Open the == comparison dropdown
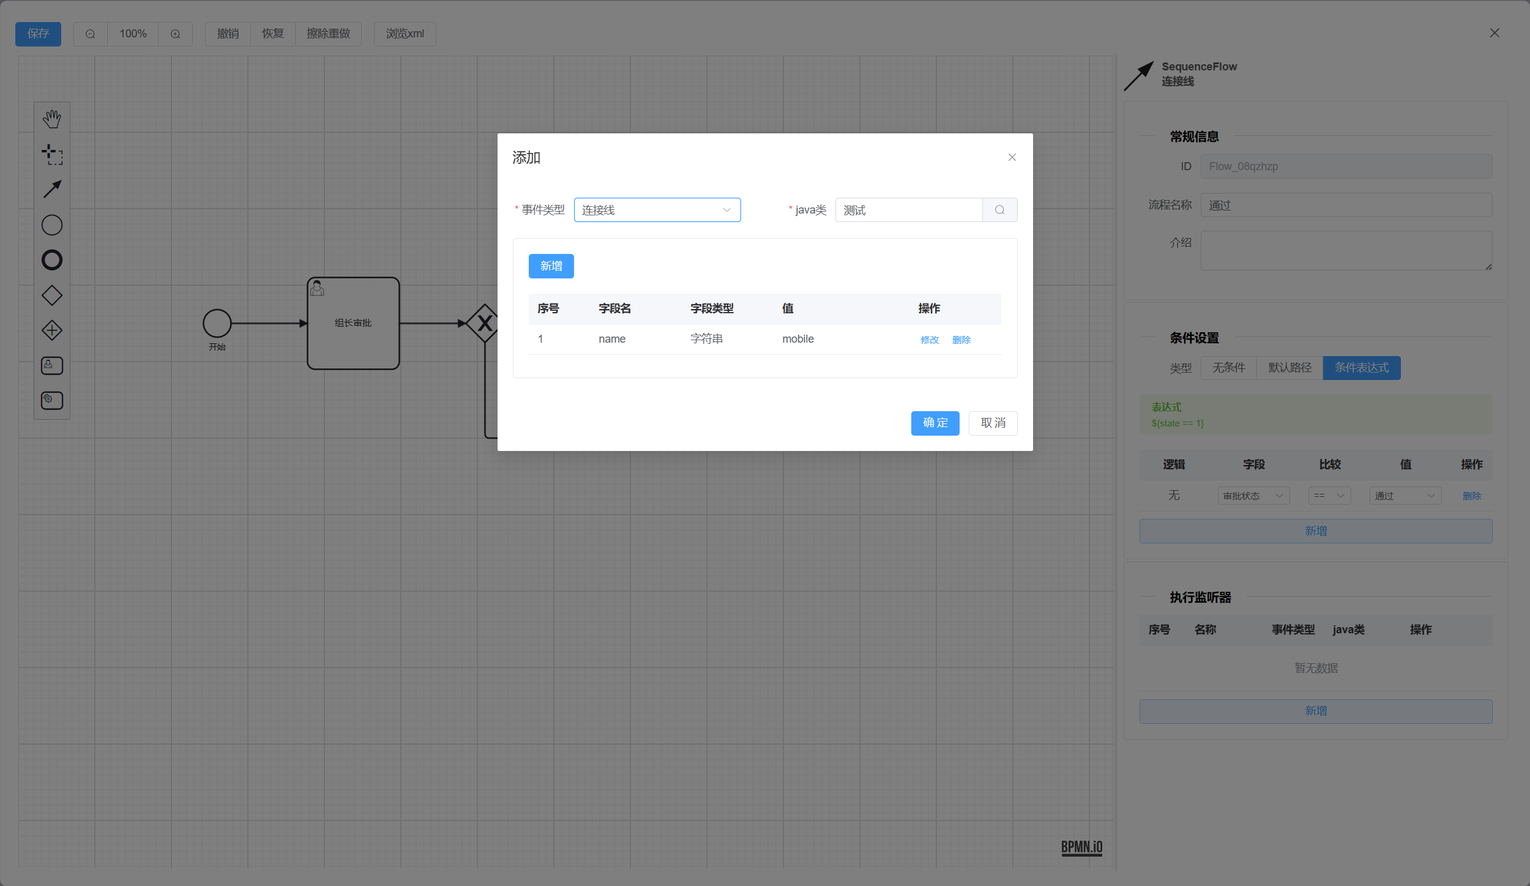This screenshot has height=886, width=1530. pyautogui.click(x=1329, y=496)
